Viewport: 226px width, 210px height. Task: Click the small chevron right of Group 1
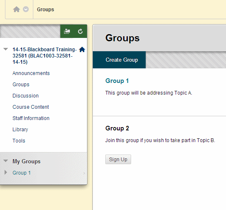[x=84, y=173]
